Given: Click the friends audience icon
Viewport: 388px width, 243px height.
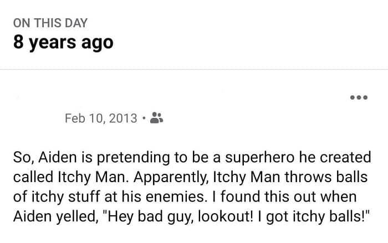Looking at the screenshot, I should (x=156, y=118).
